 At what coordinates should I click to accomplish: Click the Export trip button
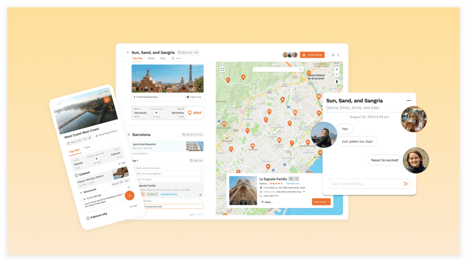(x=194, y=97)
